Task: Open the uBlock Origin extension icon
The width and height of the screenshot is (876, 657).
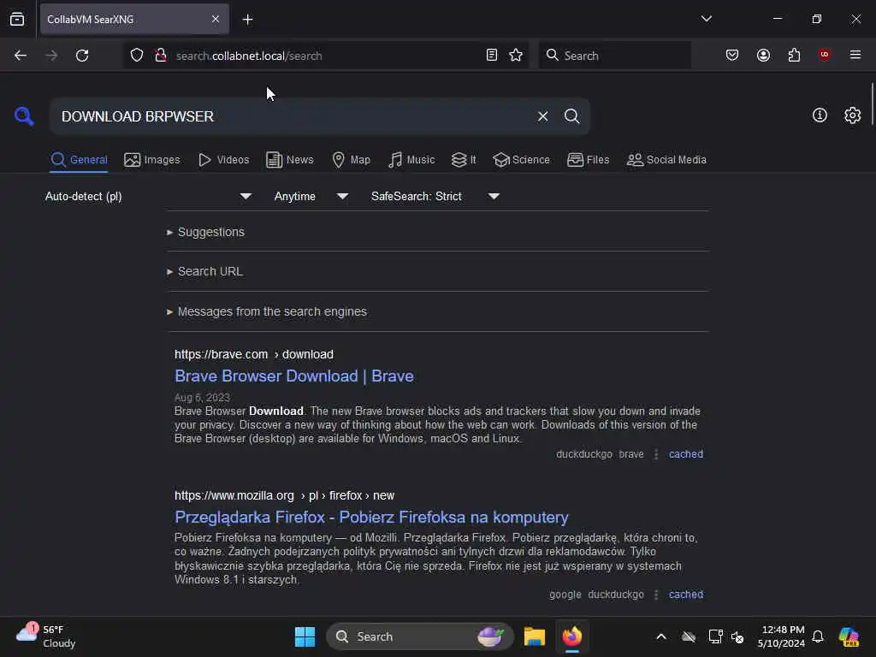Action: 825,55
